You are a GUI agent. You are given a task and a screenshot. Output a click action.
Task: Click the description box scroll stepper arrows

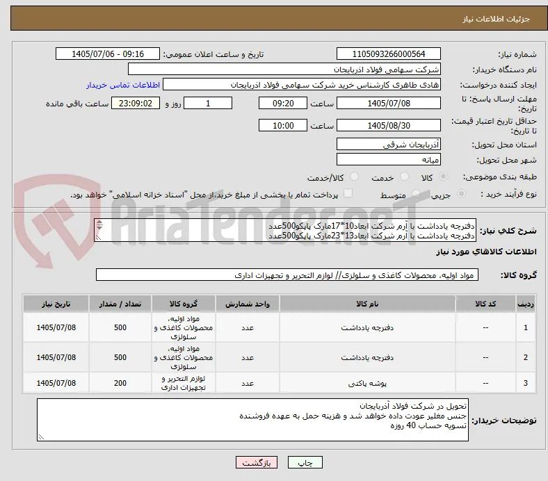[99, 225]
